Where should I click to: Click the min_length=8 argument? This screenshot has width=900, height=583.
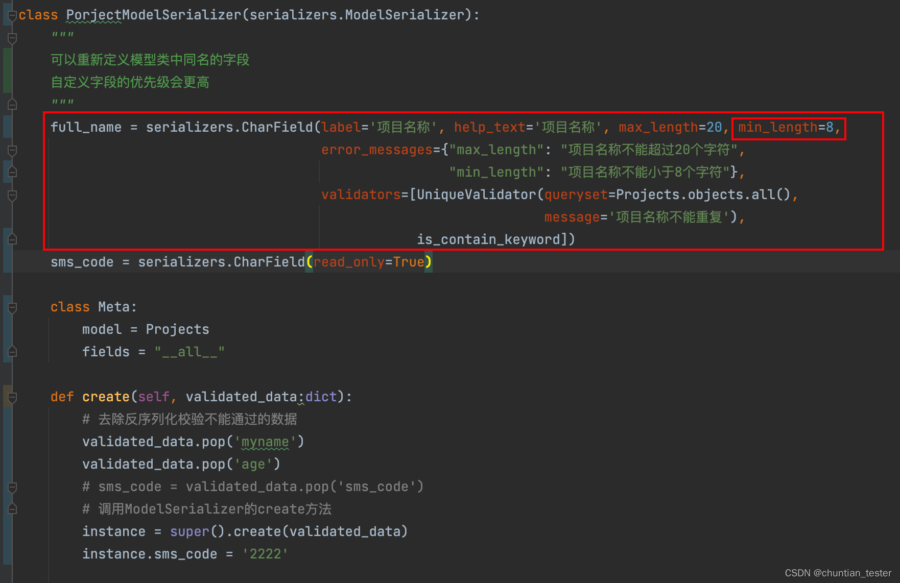point(786,127)
